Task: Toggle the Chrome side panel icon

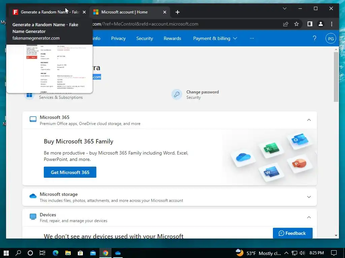Action: 310,24
